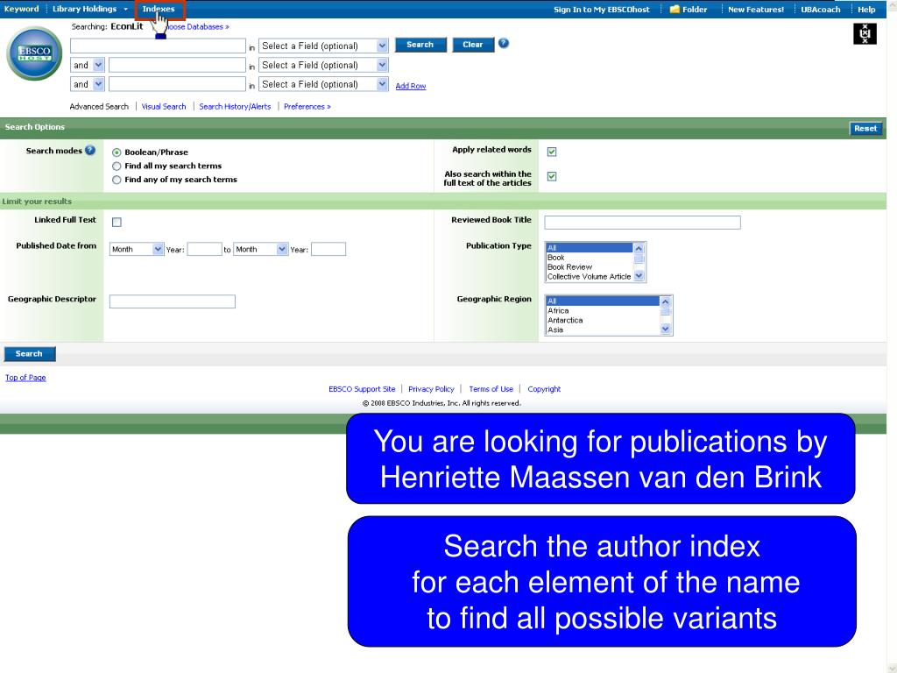Click Advanced Search text
897x673 pixels.
pos(99,106)
